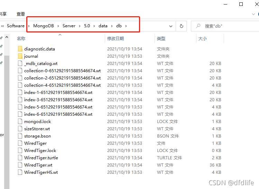Image resolution: width=259 pixels, height=189 pixels.
Task: Select the WiredTigerHS.wt file name
Action: 41,172
